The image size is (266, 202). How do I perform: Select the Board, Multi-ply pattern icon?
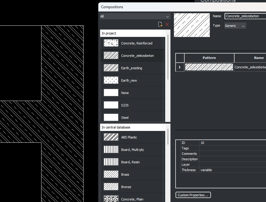(111, 150)
